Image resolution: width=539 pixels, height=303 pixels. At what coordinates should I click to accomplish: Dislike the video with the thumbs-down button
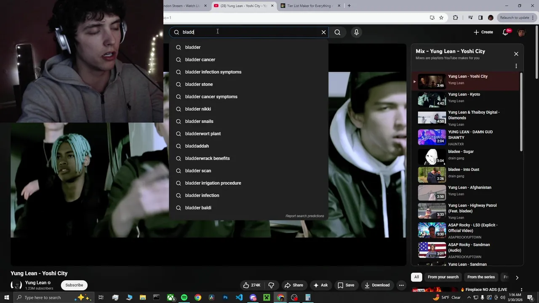[271, 285]
